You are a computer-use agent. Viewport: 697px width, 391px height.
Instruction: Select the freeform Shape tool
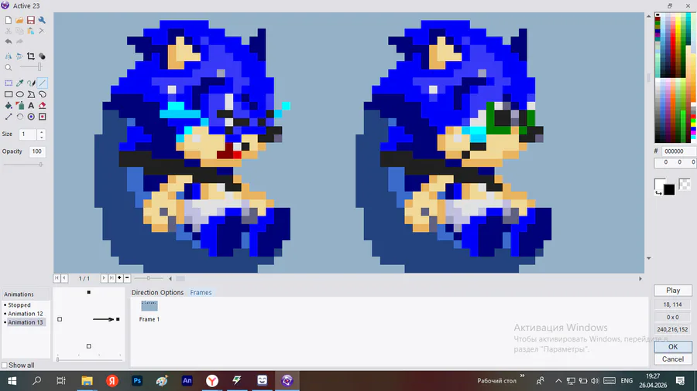point(43,94)
